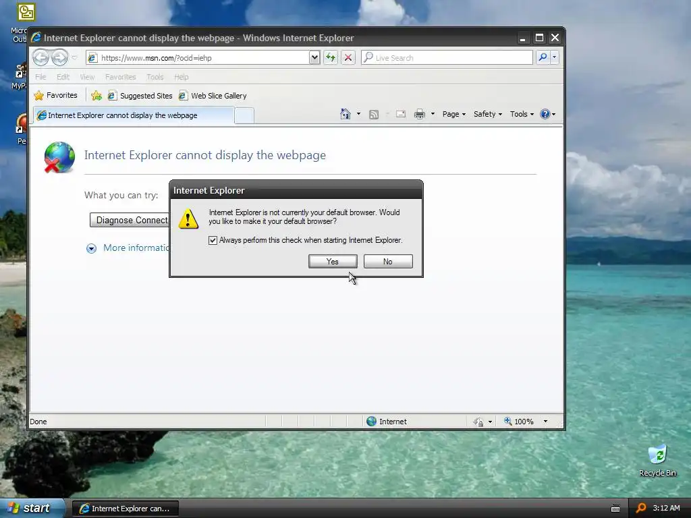Screen dimensions: 691x518
Task: Click the address bar URL field
Action: 198,58
